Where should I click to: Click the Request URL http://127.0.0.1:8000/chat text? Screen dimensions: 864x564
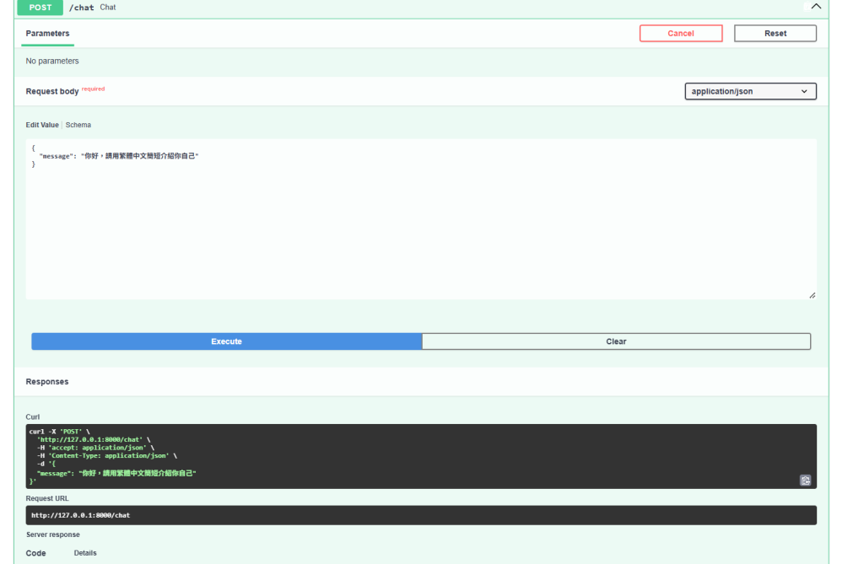[x=80, y=516]
